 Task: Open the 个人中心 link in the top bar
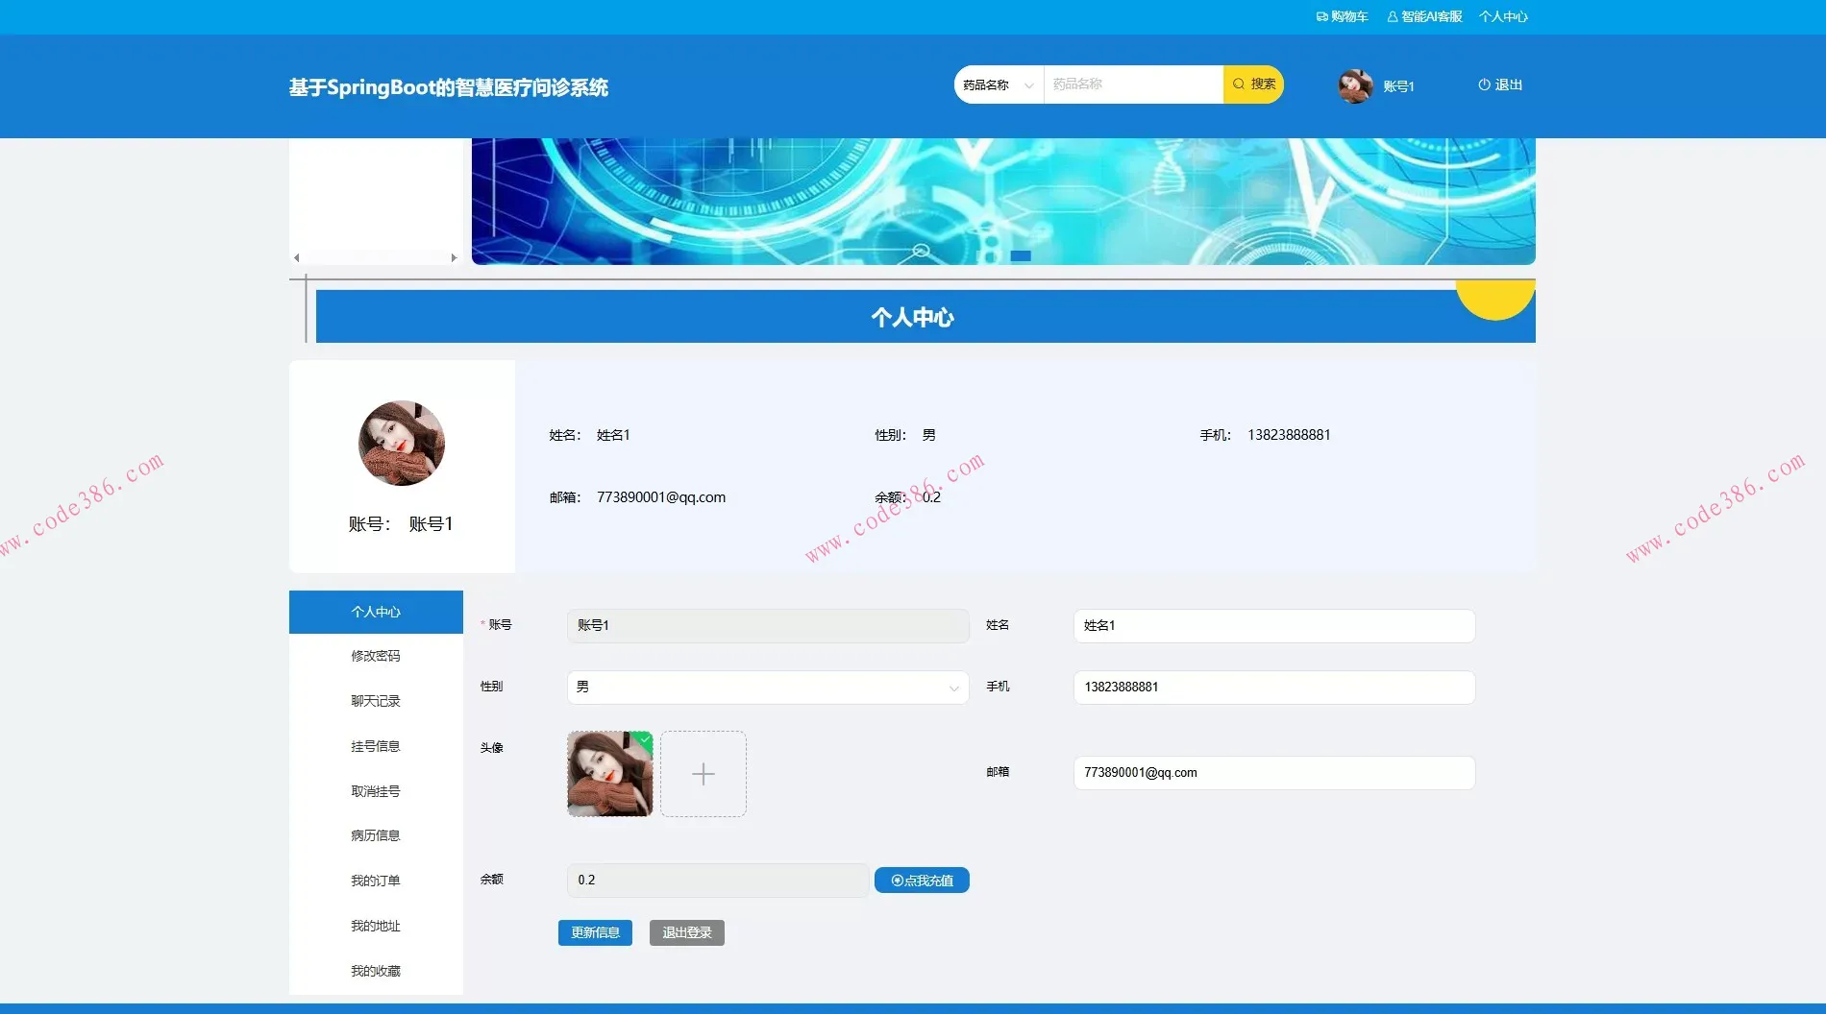coord(1503,16)
